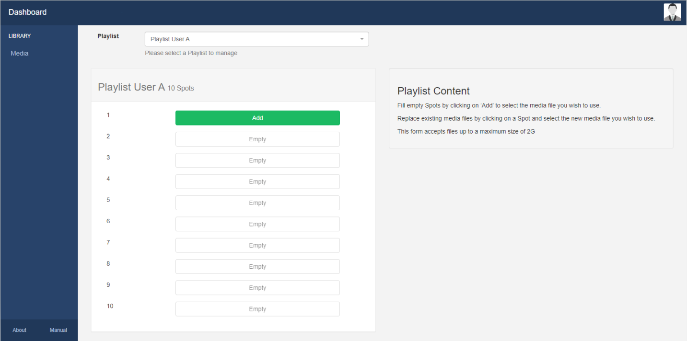This screenshot has width=687, height=341.
Task: Select the Empty slot for Spot 7
Action: click(257, 245)
